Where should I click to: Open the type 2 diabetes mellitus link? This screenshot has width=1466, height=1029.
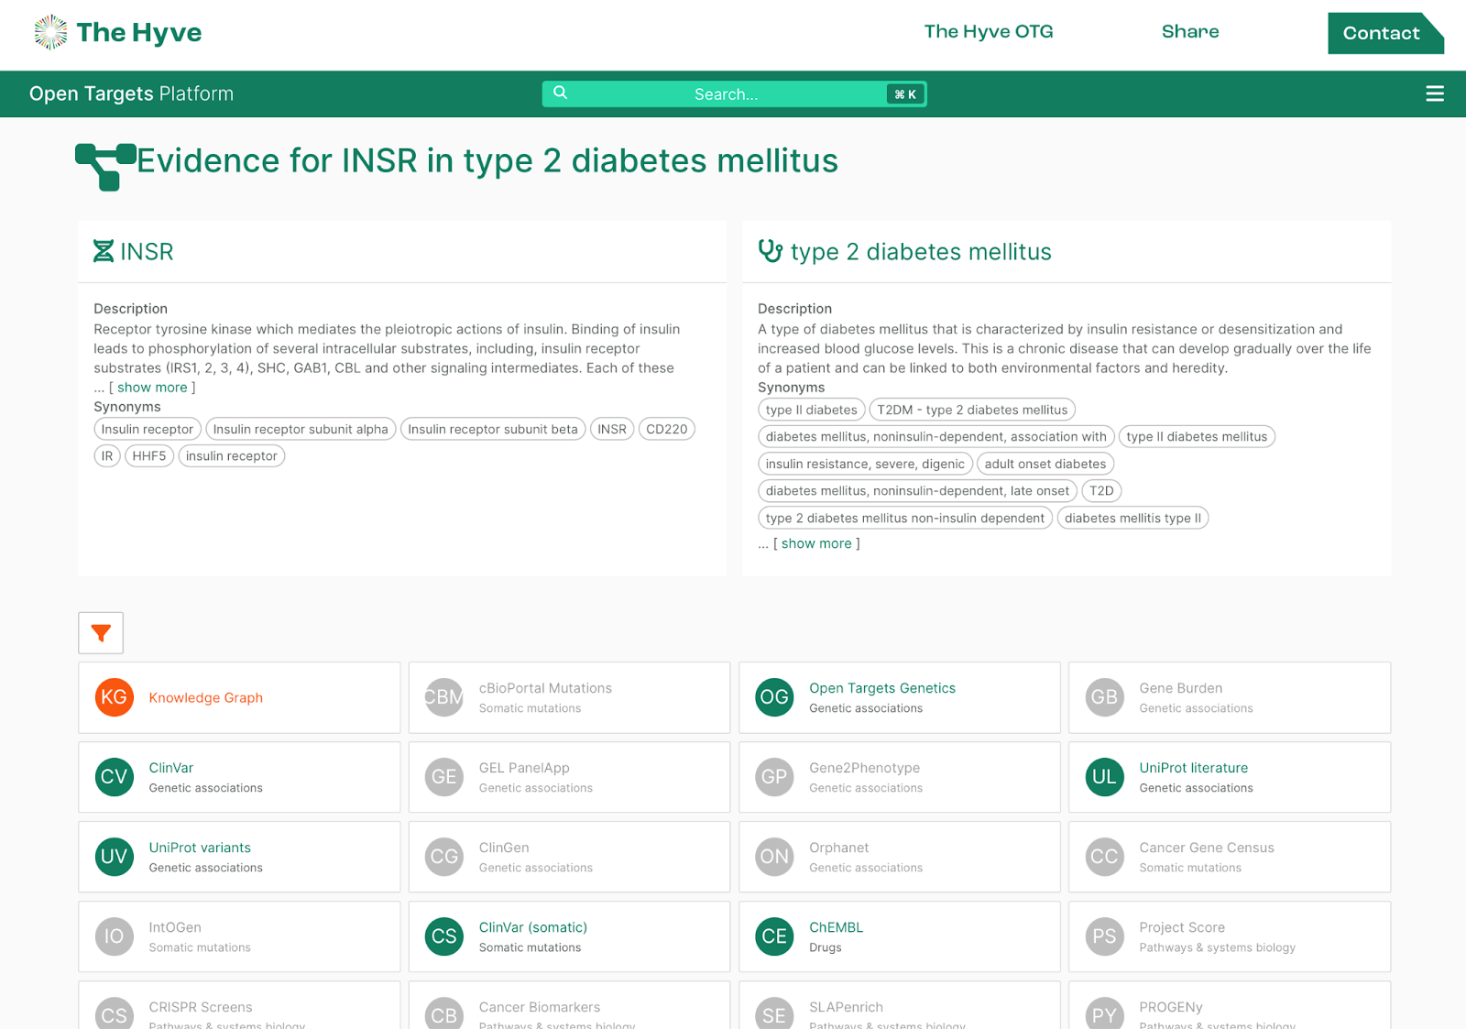[x=921, y=251]
